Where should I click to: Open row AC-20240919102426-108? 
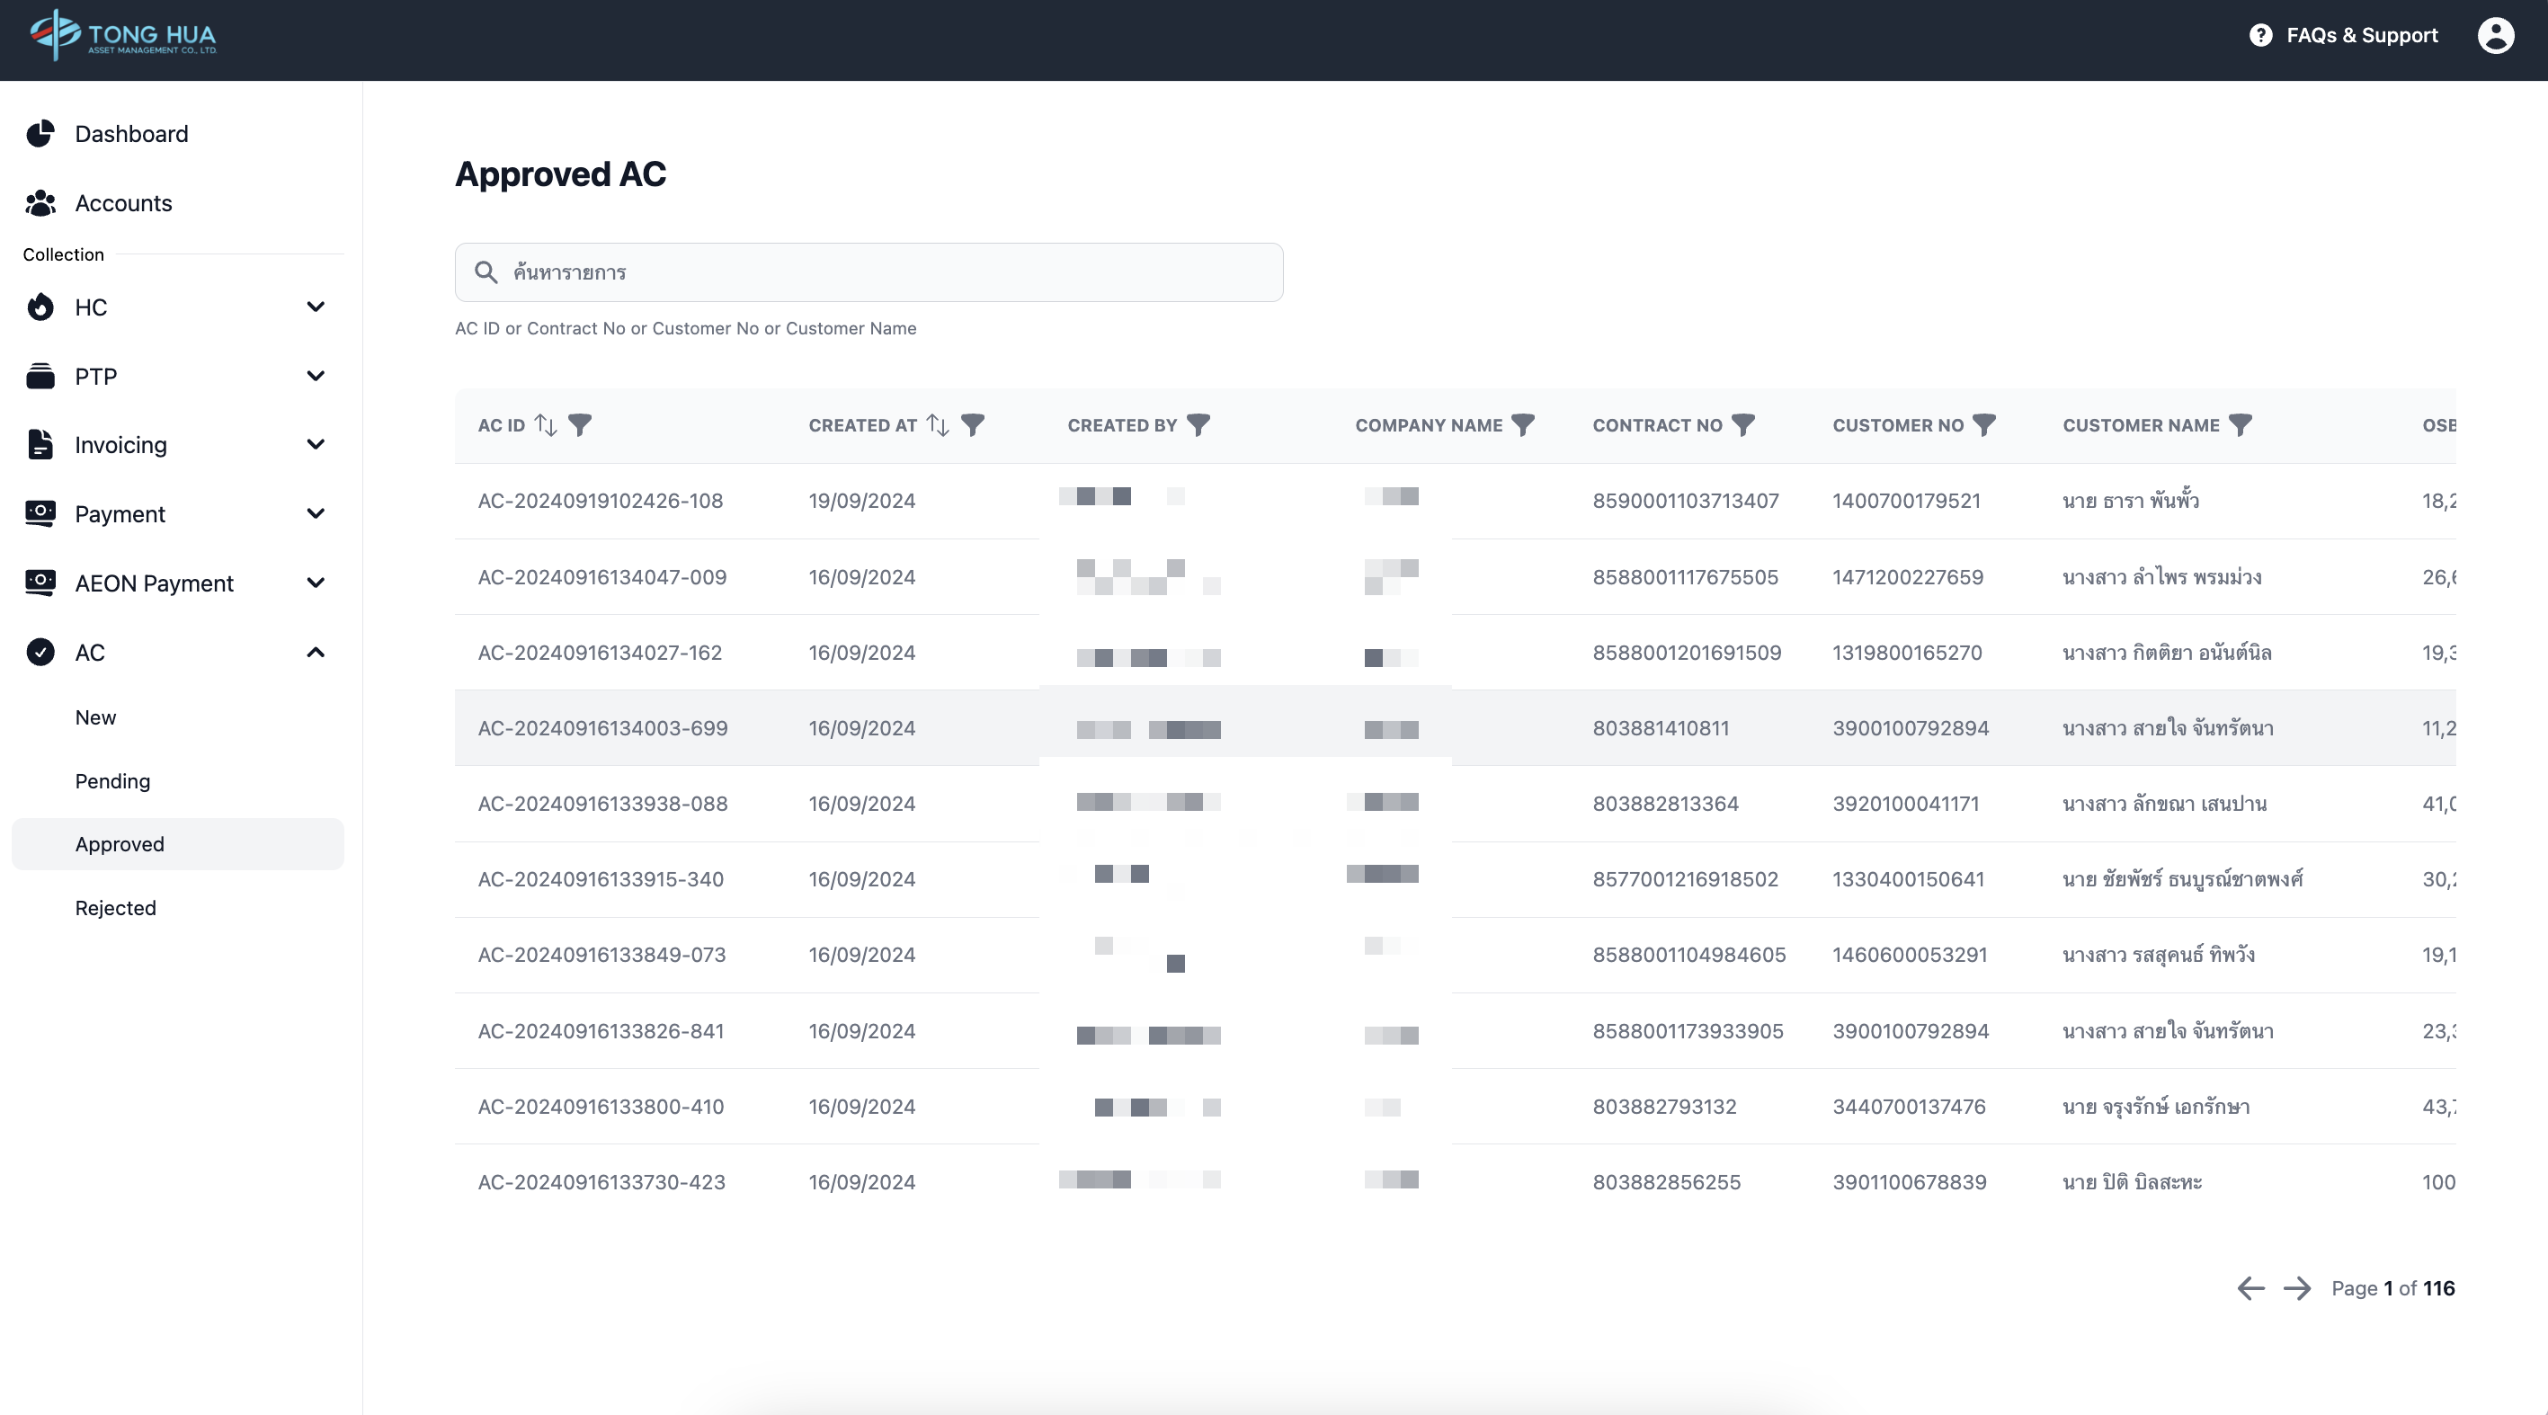click(x=601, y=502)
